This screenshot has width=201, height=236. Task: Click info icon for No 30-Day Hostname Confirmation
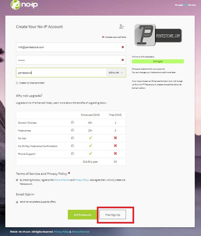[73, 146]
